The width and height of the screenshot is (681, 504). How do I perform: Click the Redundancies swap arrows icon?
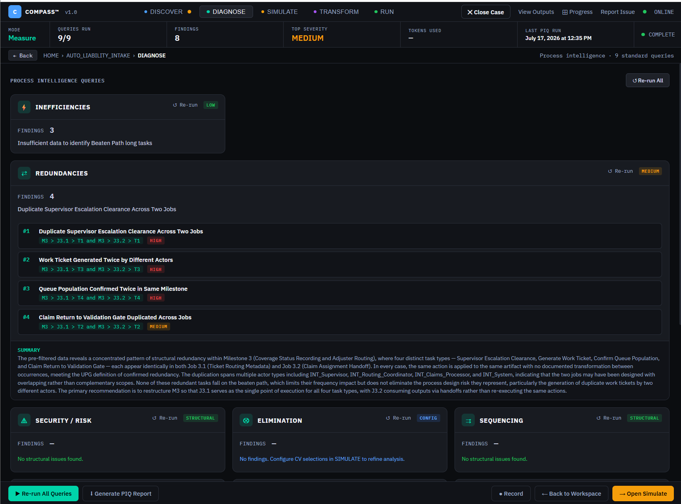coord(24,173)
